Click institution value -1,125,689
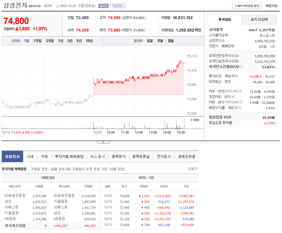Viewport: 282px width, 233px height. coord(186,208)
